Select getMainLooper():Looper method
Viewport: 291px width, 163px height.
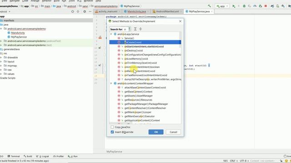pyautogui.click(x=138, y=112)
